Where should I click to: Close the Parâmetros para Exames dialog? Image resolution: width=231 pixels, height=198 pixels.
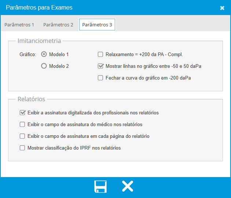222,8
